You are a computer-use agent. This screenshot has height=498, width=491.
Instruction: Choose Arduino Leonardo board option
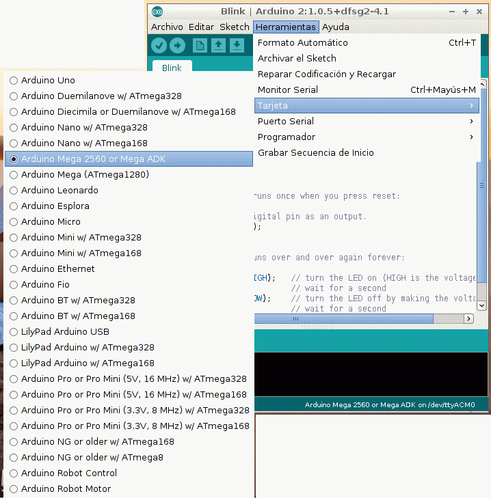59,191
